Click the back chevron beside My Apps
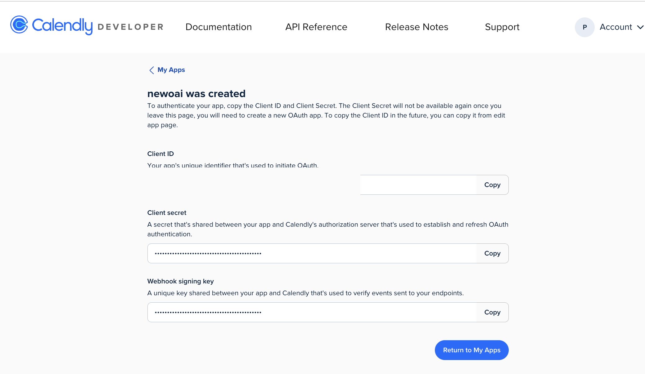 click(x=151, y=70)
